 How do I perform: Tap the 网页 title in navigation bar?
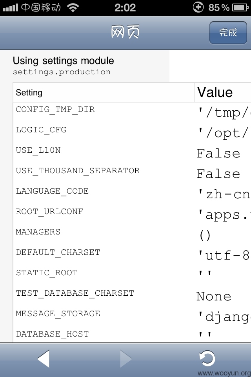[125, 32]
